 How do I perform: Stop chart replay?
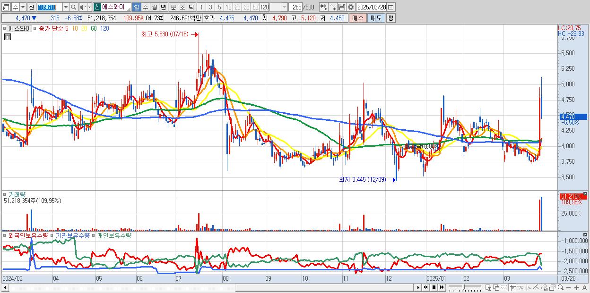point(434,287)
